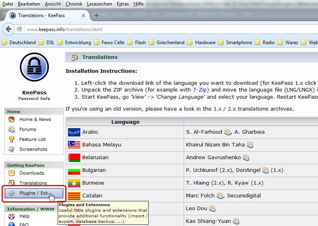Open the Datei menu
Viewport: 318px width, 226px height.
[8, 4]
